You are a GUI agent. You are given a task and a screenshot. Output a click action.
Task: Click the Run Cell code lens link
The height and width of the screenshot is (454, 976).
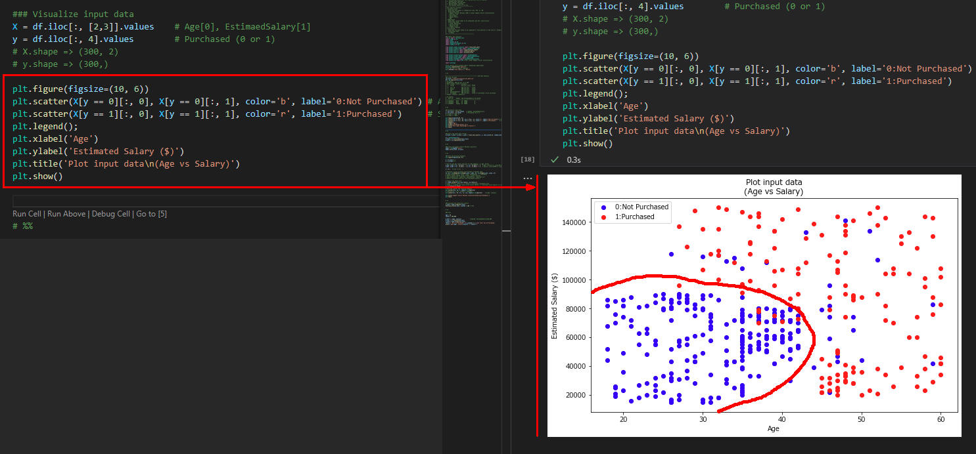pyautogui.click(x=28, y=214)
